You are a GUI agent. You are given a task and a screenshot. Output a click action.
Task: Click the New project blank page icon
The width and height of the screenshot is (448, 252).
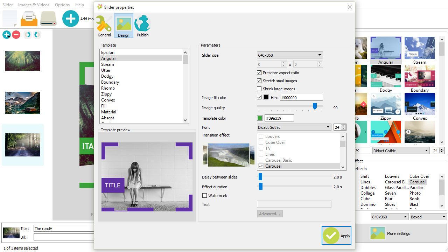click(10, 18)
